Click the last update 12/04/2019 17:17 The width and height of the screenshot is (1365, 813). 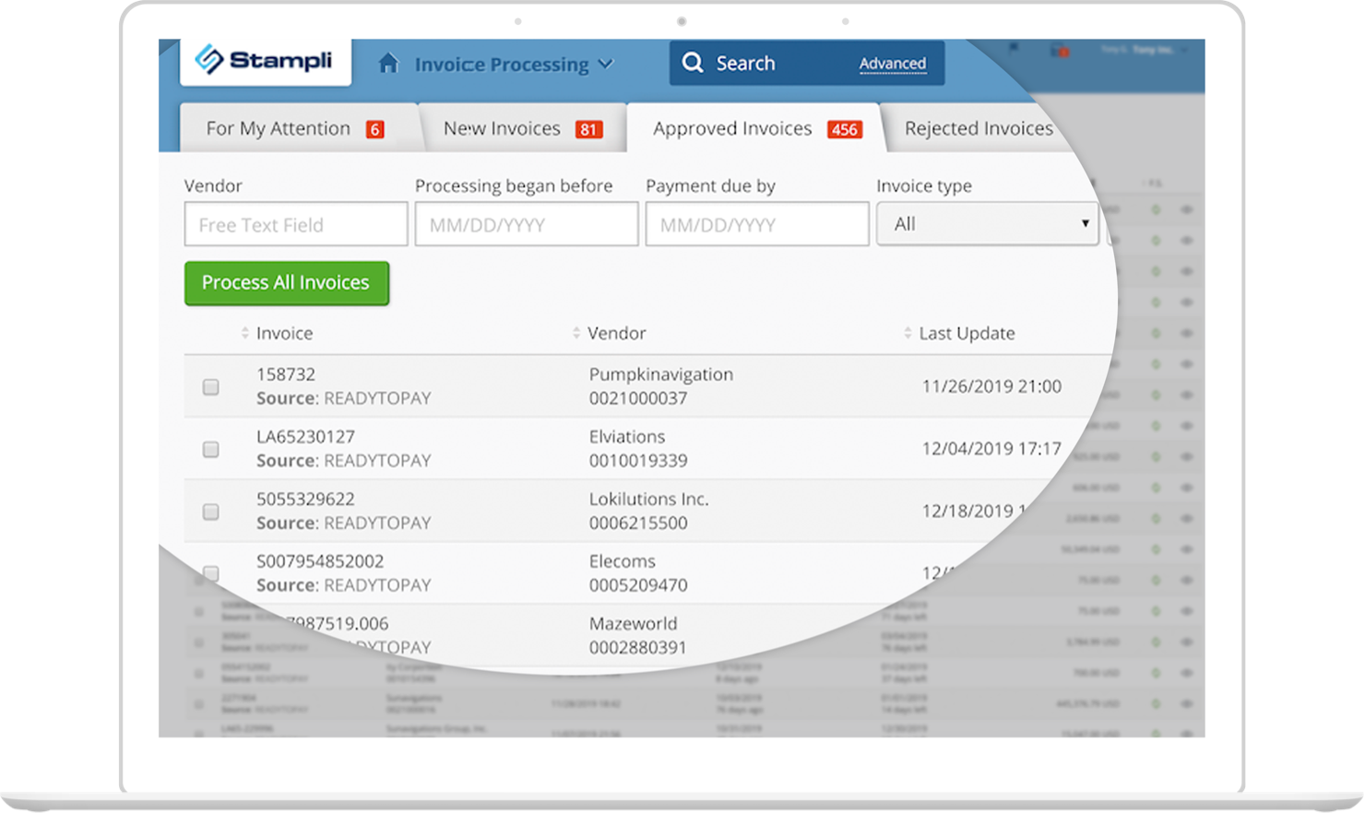pos(991,449)
